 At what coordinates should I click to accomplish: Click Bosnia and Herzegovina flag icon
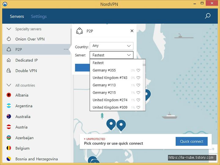[x=9, y=159]
